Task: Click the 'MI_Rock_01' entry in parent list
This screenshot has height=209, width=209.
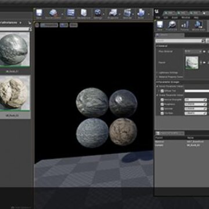Action: point(193,145)
